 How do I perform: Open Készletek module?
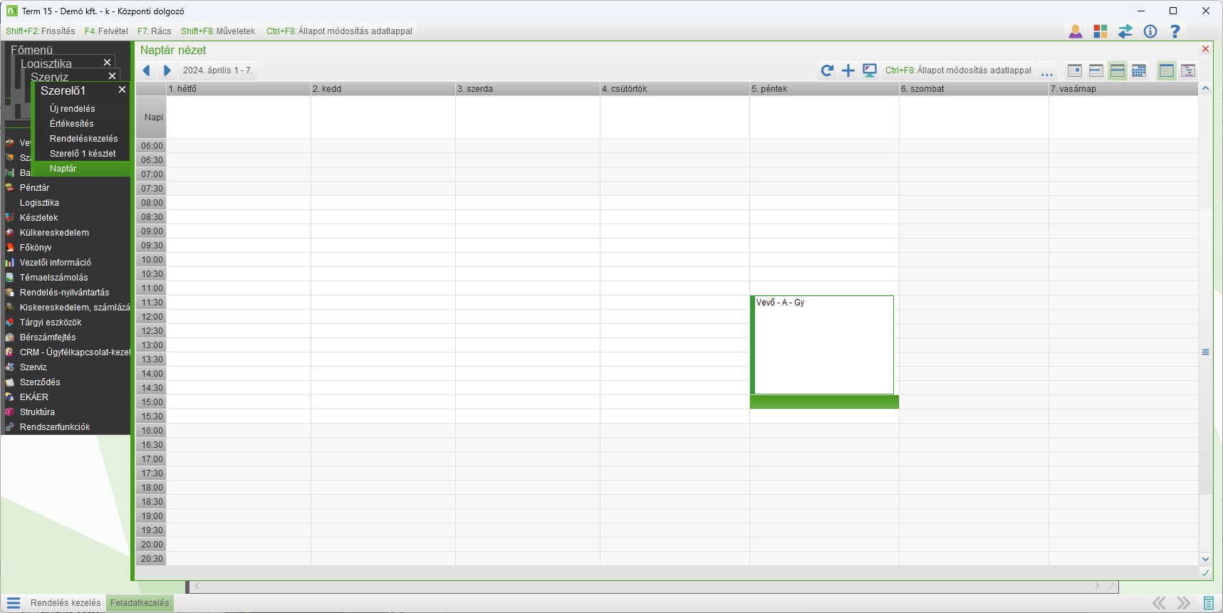coord(39,218)
